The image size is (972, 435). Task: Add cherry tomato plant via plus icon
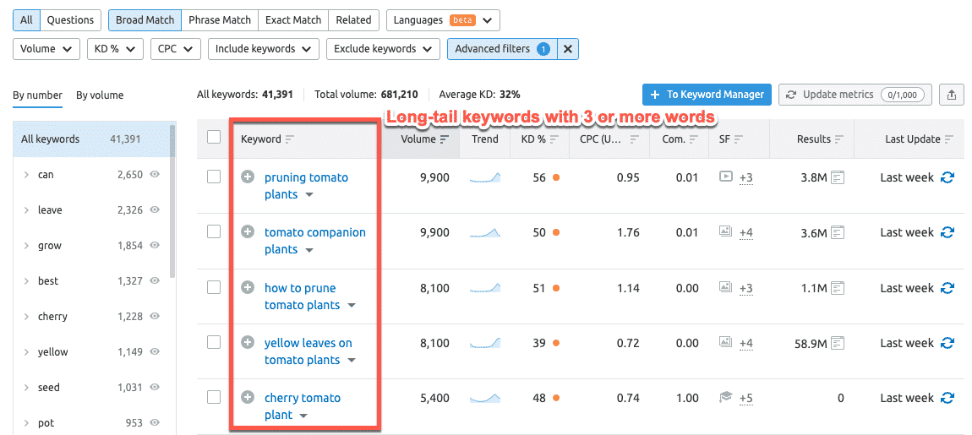pos(248,398)
